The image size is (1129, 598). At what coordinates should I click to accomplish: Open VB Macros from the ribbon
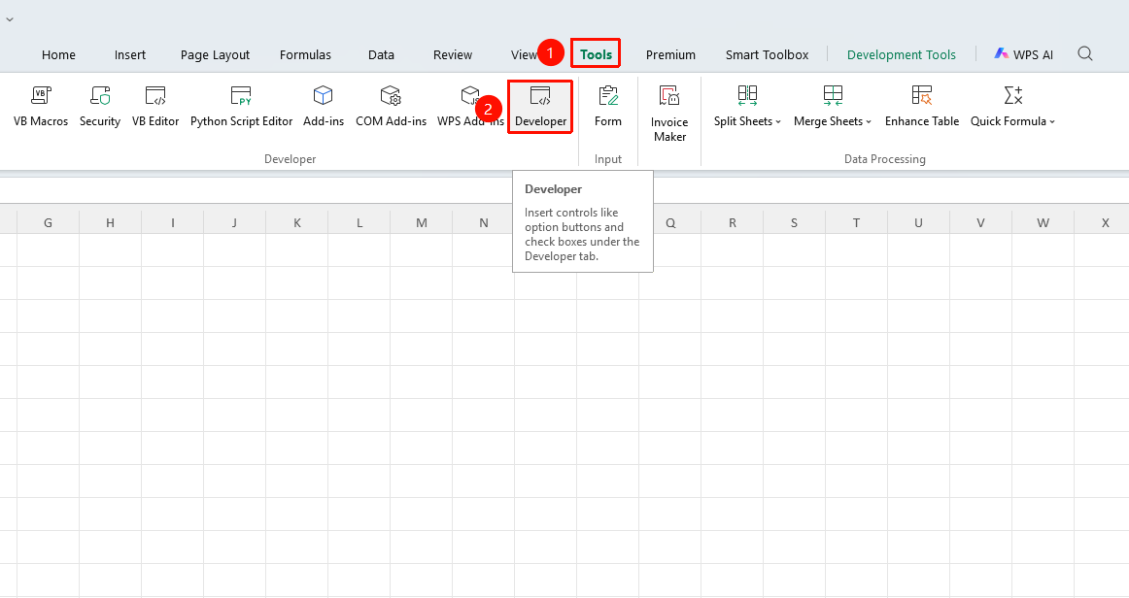pos(41,107)
